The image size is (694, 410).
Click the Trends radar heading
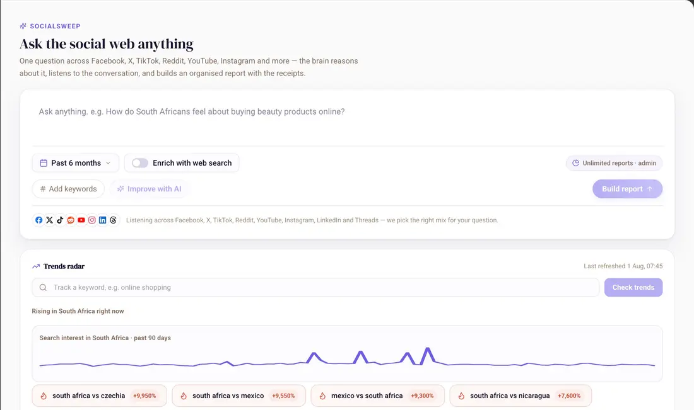[x=64, y=266]
